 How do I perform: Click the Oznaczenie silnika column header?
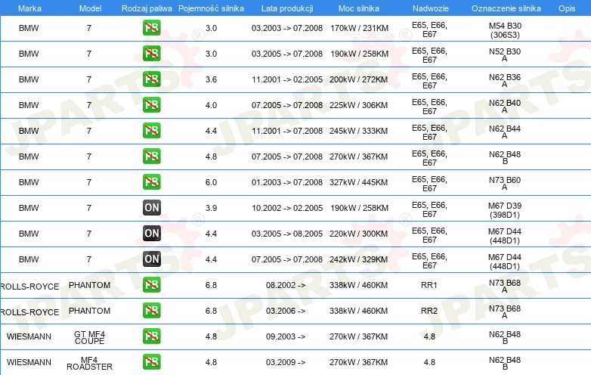[506, 8]
